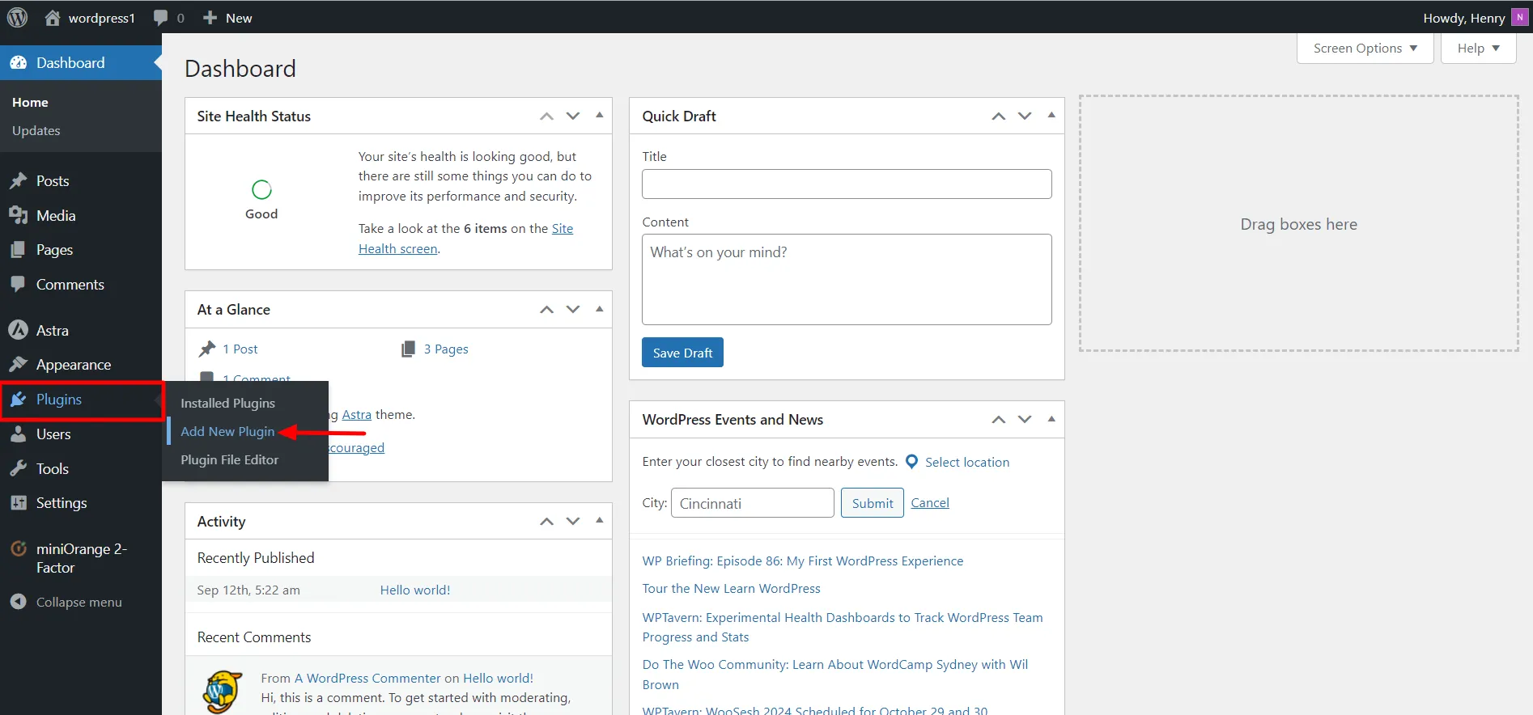Click the WordPress logo icon in admin bar
The height and width of the screenshot is (715, 1533).
[x=17, y=17]
